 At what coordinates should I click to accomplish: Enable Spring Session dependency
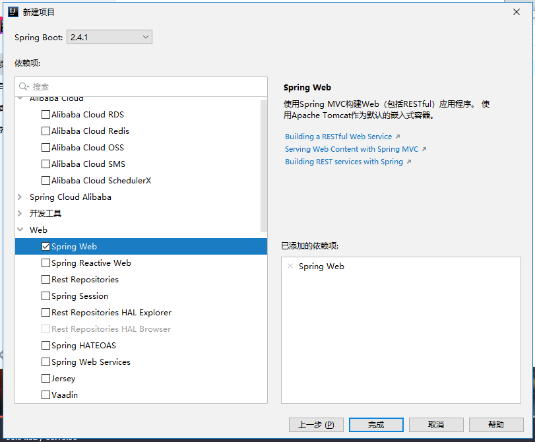pyautogui.click(x=46, y=296)
